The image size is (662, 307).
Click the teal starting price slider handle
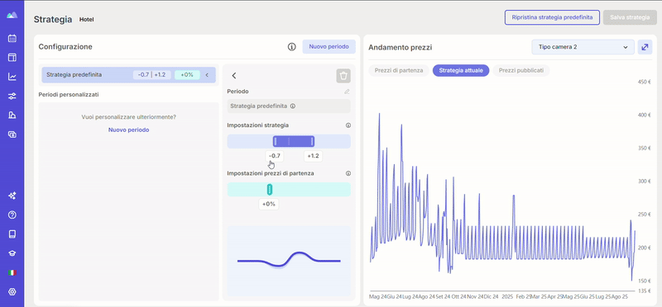pos(270,190)
